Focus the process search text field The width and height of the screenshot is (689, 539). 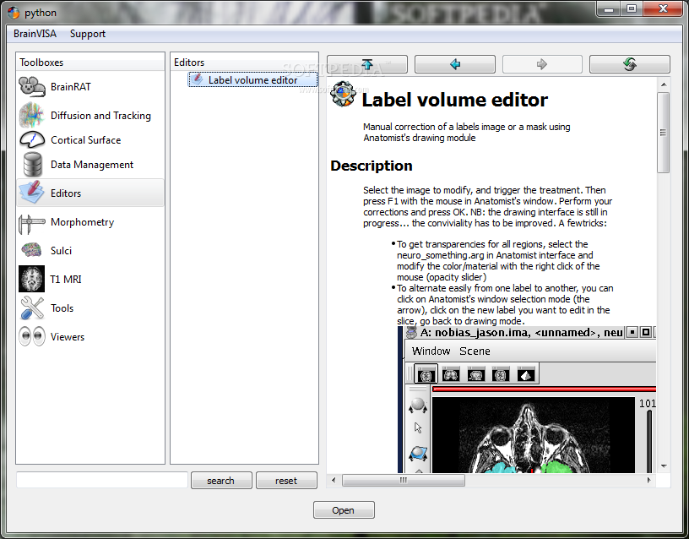[x=102, y=480]
